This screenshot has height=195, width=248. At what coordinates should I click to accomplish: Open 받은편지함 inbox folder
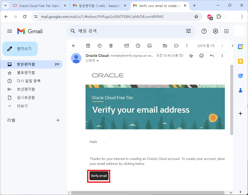[31, 64]
